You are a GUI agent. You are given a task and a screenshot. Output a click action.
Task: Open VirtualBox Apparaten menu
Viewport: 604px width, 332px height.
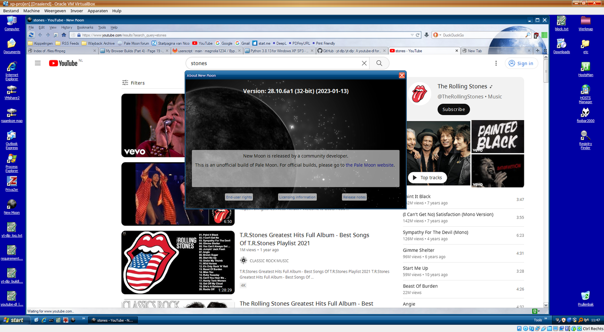[x=98, y=10]
